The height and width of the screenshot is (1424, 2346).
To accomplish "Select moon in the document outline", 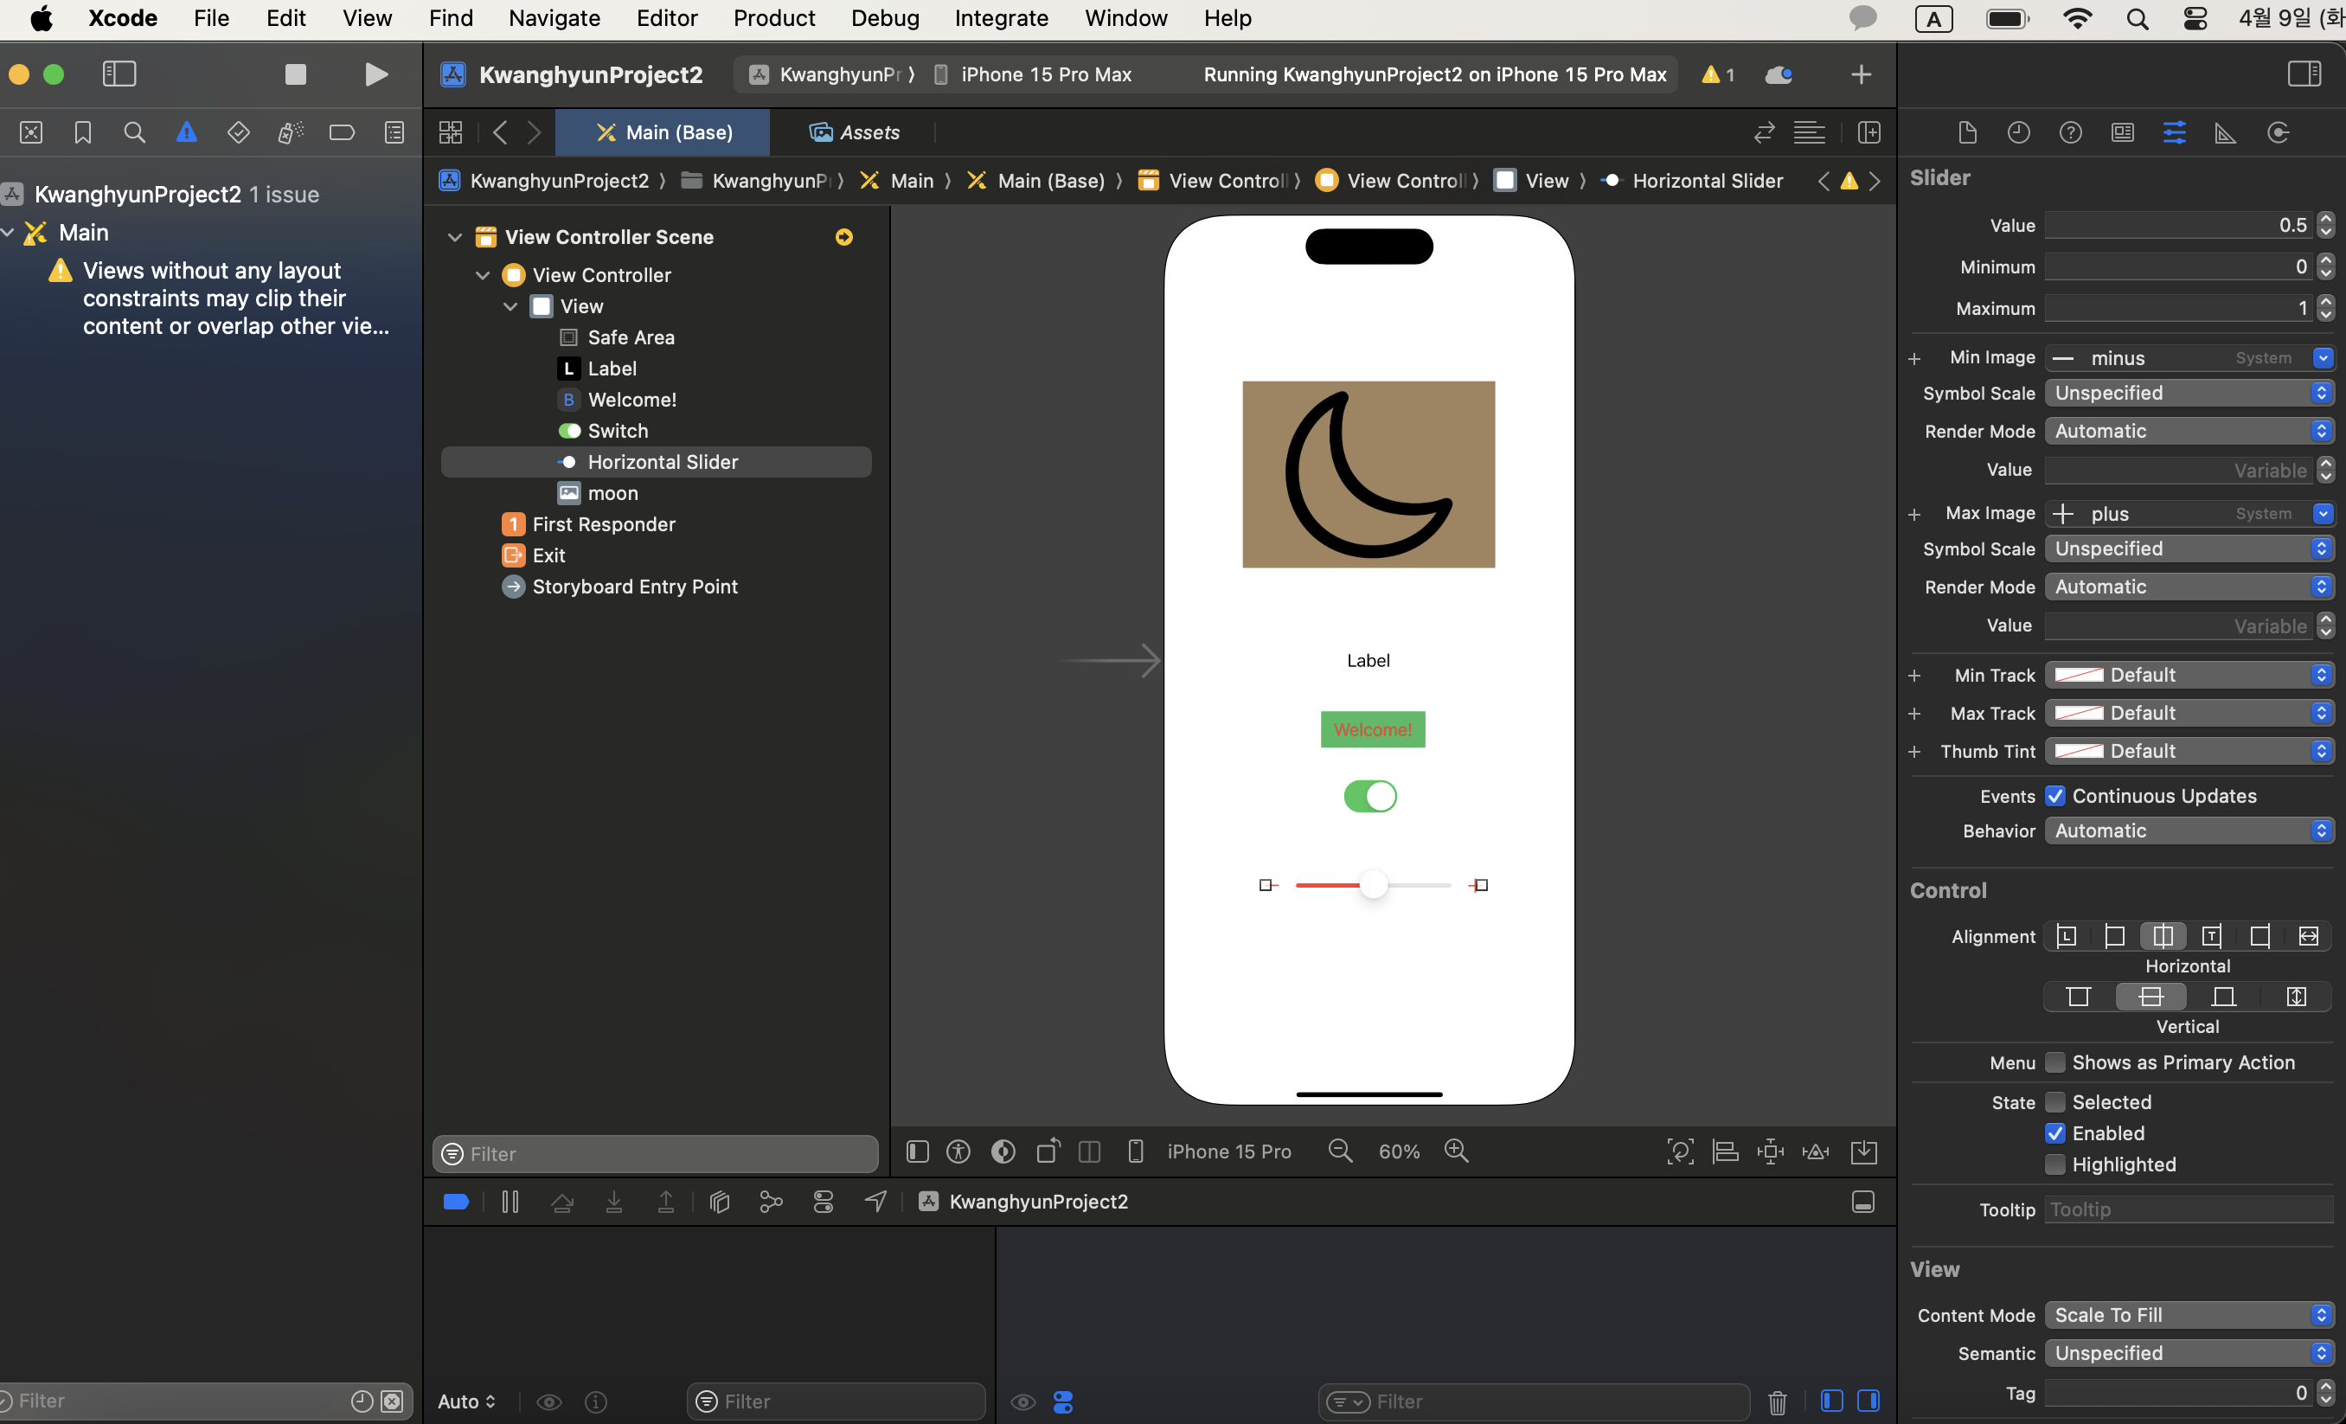I will click(x=612, y=493).
